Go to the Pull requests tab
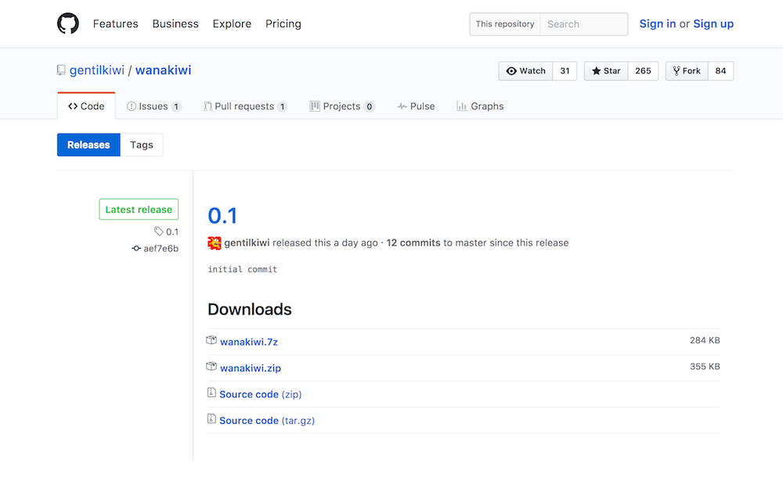The width and height of the screenshot is (783, 484). point(244,106)
